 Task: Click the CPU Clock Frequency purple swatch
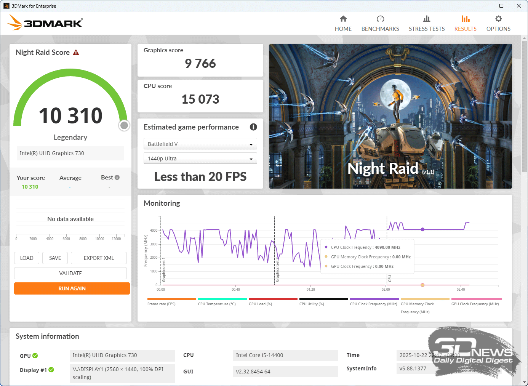coord(374,299)
